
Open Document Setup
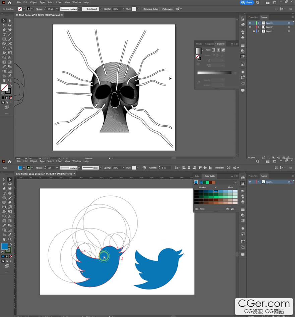pos(151,9)
